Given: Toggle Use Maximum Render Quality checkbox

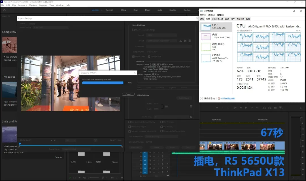Looking at the screenshot, I should tap(129, 122).
